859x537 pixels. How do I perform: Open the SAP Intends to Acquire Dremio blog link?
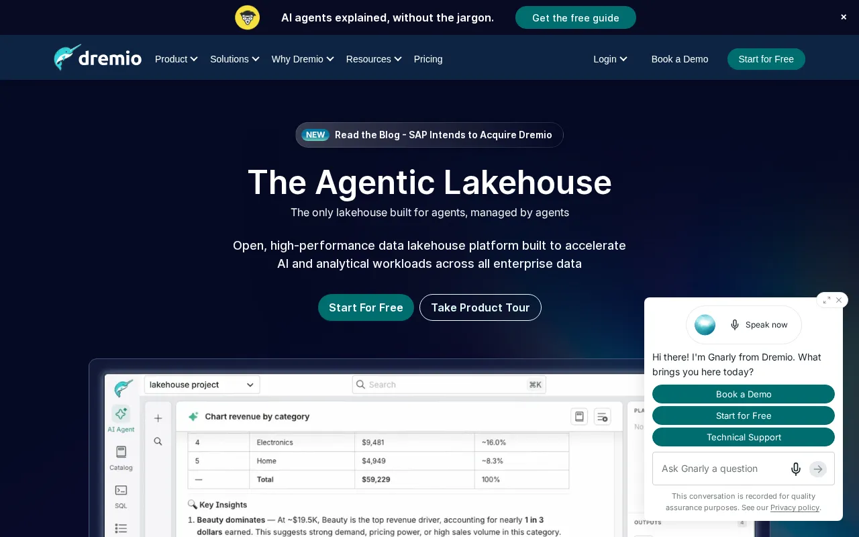click(x=429, y=135)
